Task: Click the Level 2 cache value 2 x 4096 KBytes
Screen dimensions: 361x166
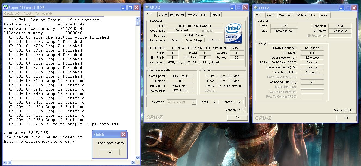Action: point(230,86)
